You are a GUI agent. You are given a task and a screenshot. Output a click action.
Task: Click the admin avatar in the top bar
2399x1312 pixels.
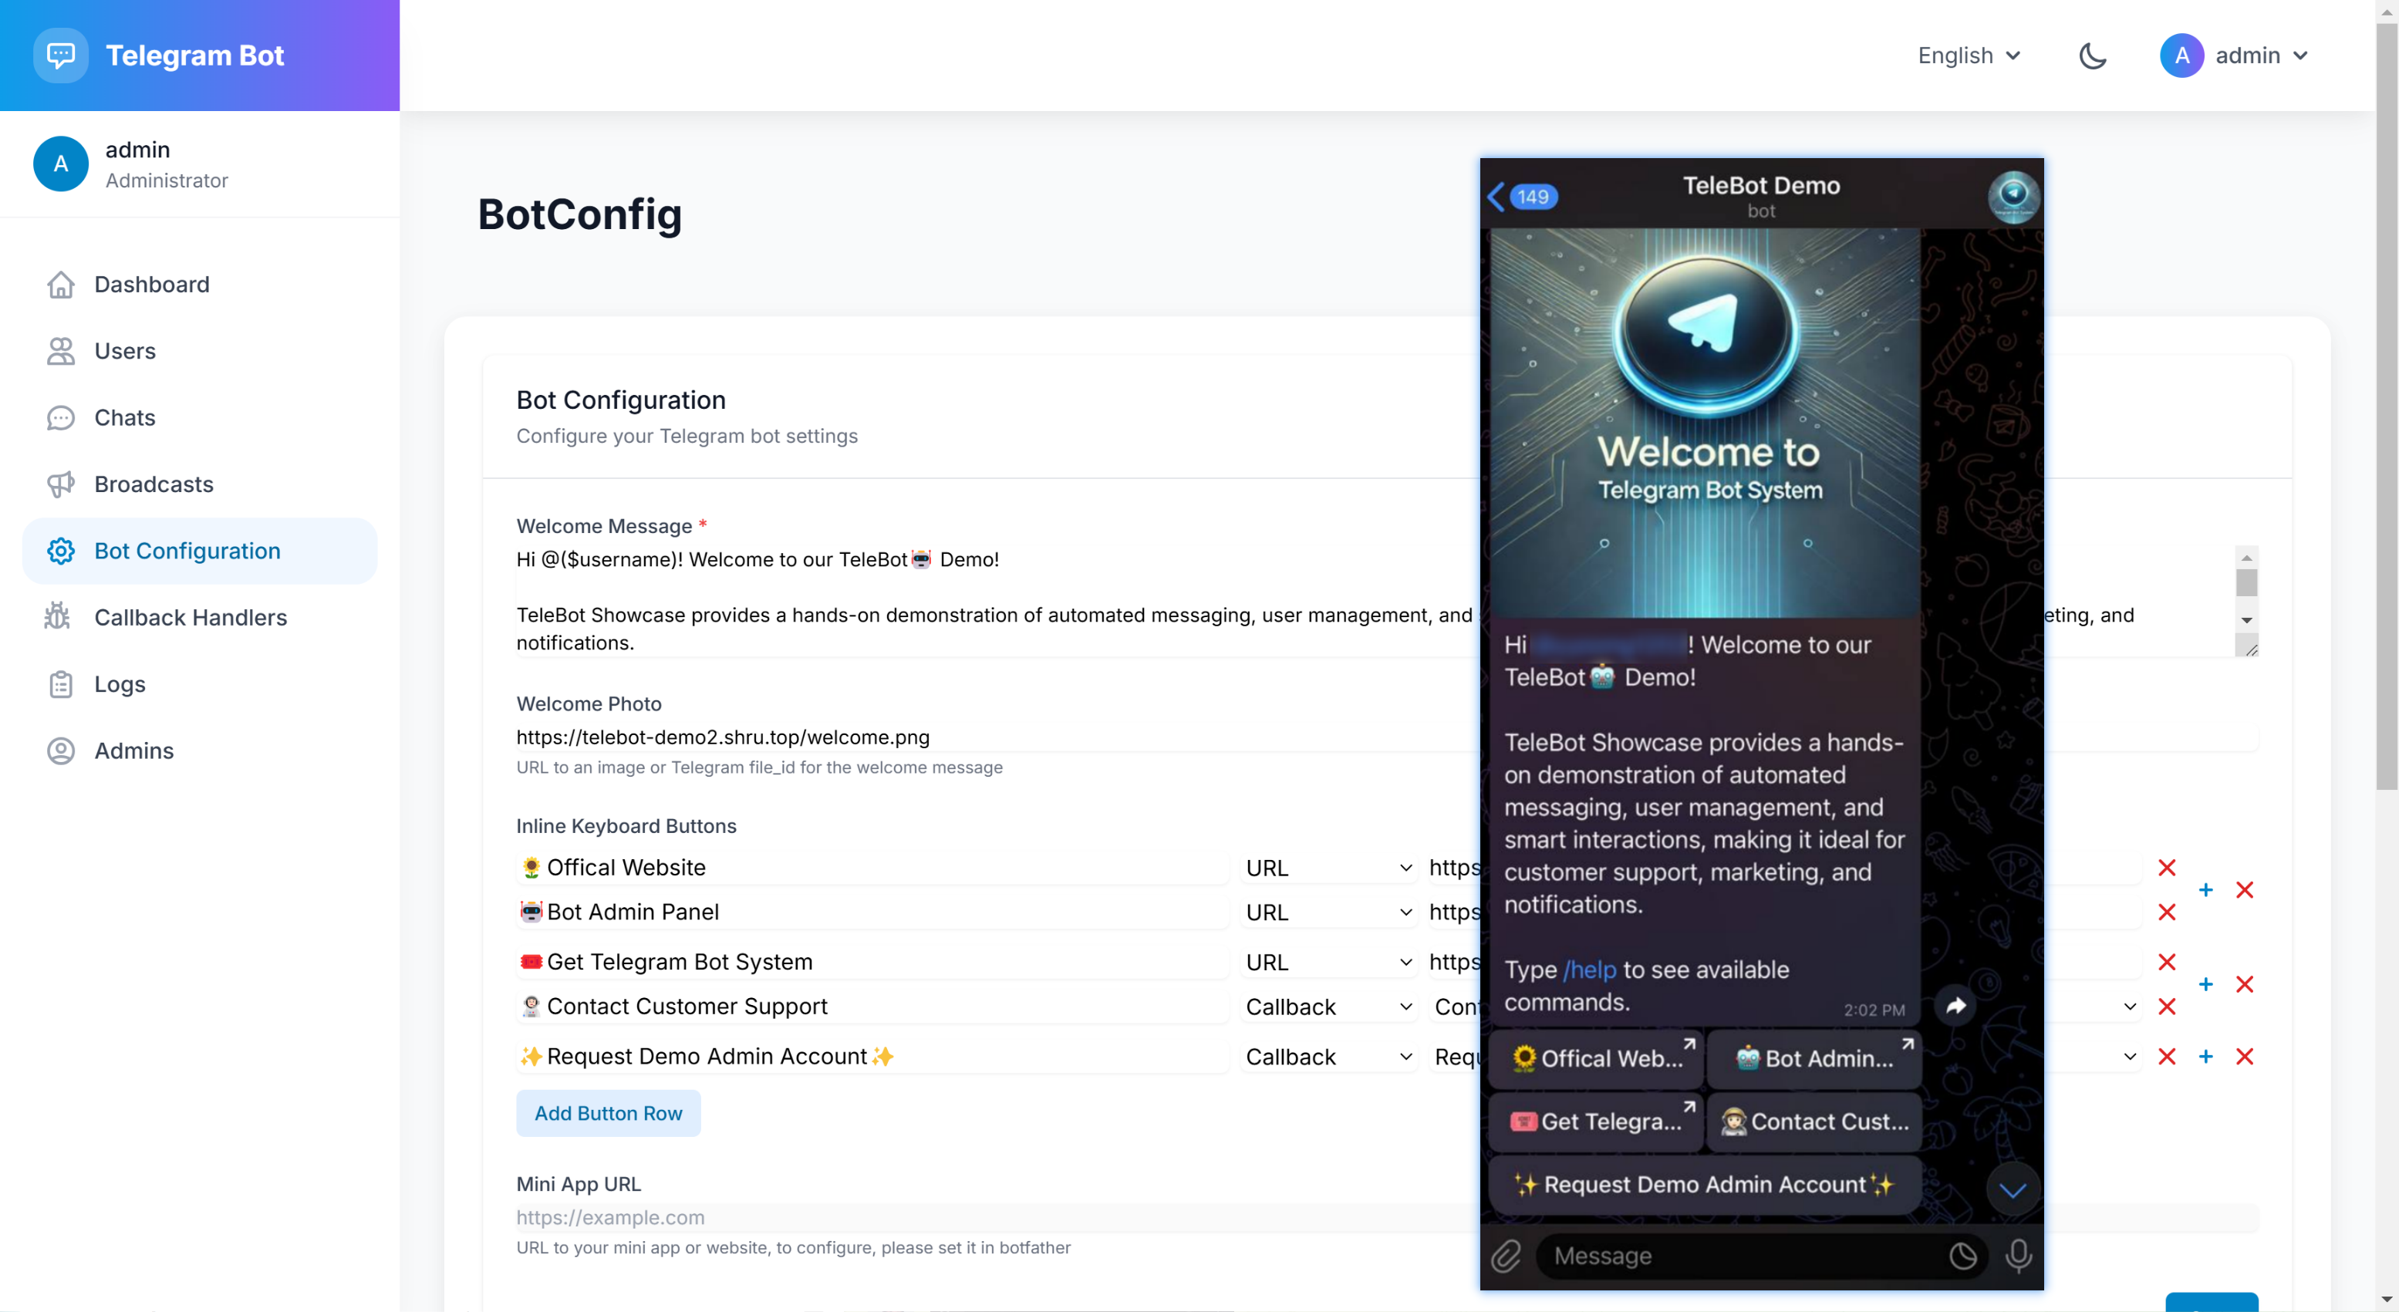pyautogui.click(x=2181, y=55)
